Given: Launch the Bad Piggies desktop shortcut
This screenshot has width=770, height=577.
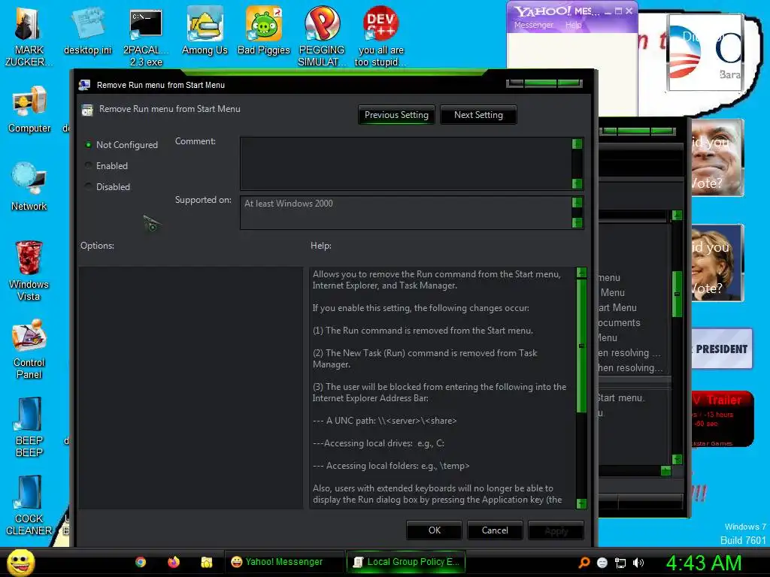Looking at the screenshot, I should tap(264, 30).
